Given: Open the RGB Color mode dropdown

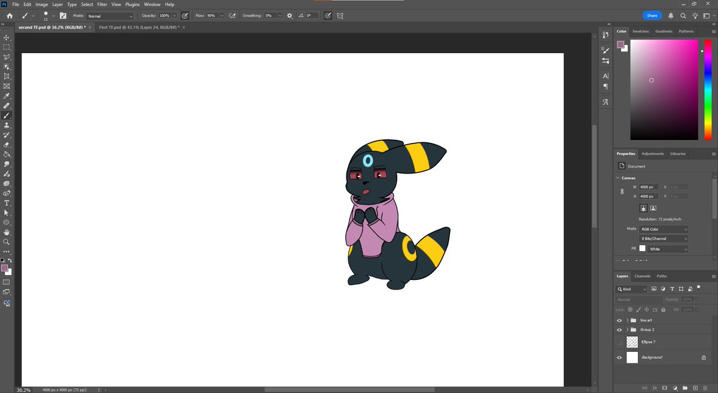Looking at the screenshot, I should (x=664, y=229).
